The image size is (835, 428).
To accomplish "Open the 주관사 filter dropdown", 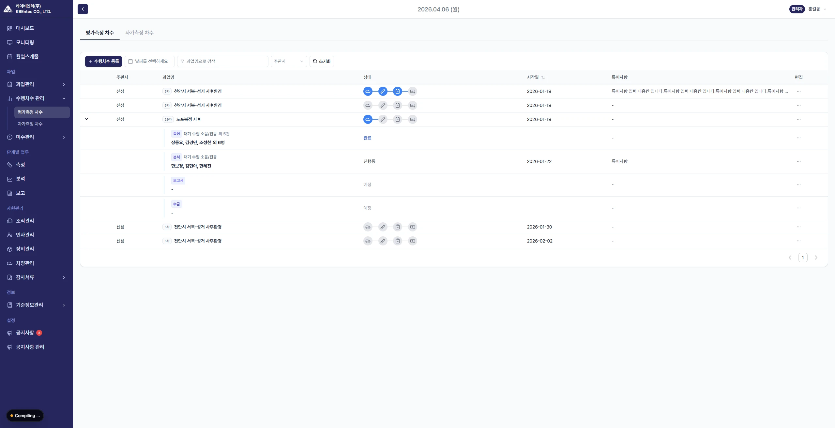I will tap(289, 61).
